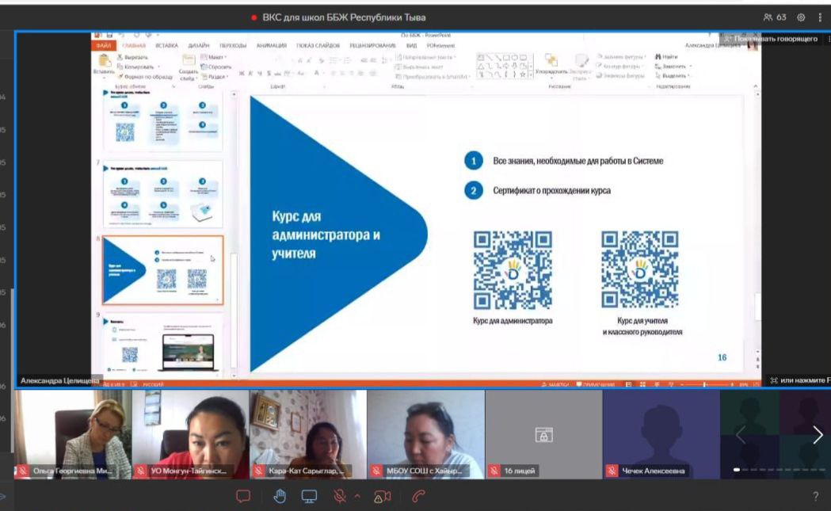This screenshot has width=831, height=511.
Task: Select УО Монгун-Тайгинск video tile
Action: point(190,435)
